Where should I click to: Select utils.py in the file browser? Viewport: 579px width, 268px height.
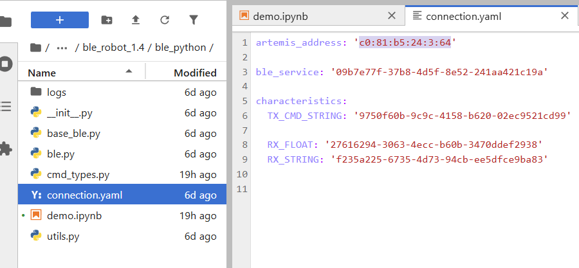tap(63, 237)
